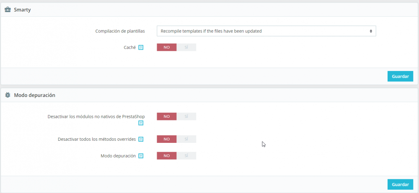Select NO for Desactivar todos los métodos overrides
This screenshot has height=193, width=419.
(167, 139)
